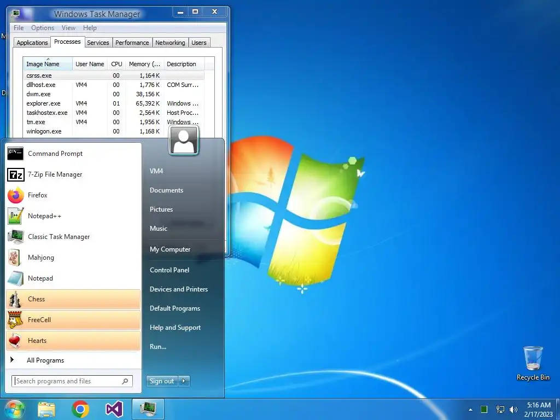This screenshot has width=560, height=420.
Task: Select the taskhostex.exe process
Action: [114, 113]
